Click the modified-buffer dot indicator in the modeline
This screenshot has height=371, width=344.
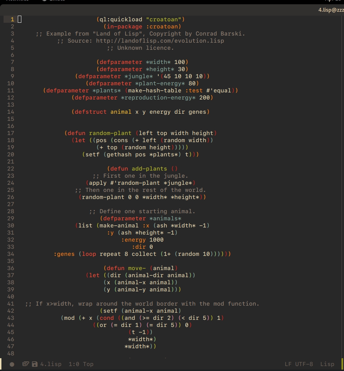tap(11, 364)
